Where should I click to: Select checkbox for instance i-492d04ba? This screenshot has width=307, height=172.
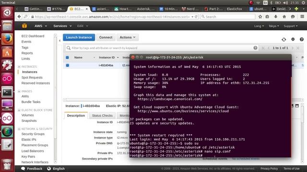(x=67, y=65)
